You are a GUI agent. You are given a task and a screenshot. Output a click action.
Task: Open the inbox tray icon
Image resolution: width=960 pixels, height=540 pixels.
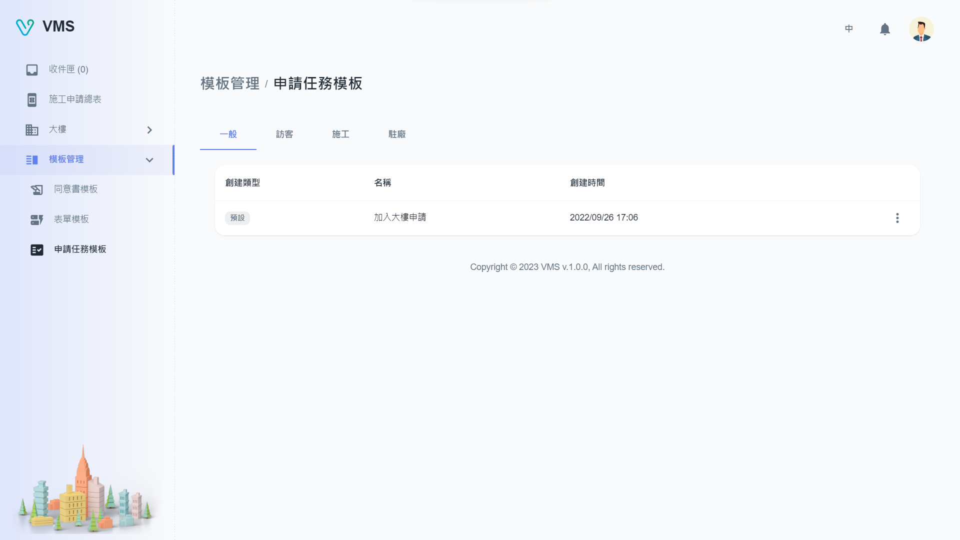(32, 70)
